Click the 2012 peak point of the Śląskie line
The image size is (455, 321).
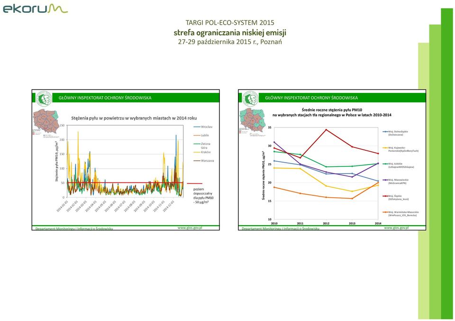click(326, 129)
